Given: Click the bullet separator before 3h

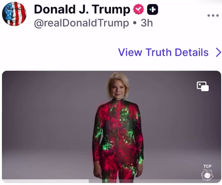Looking at the screenshot, I should point(135,23).
